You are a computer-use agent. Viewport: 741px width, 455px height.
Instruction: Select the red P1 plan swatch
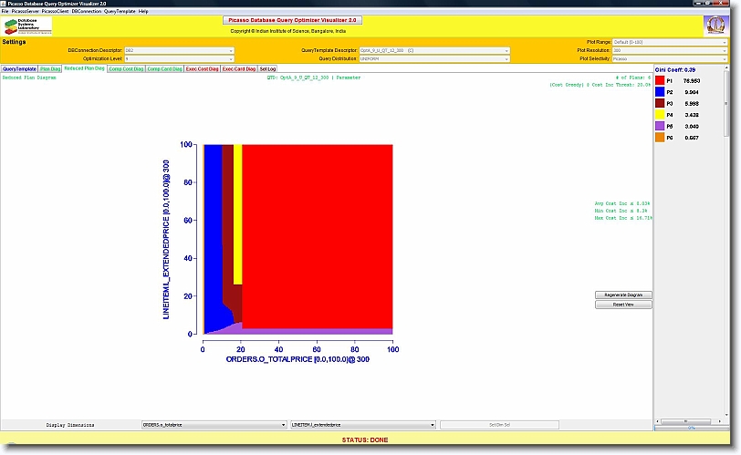point(661,81)
